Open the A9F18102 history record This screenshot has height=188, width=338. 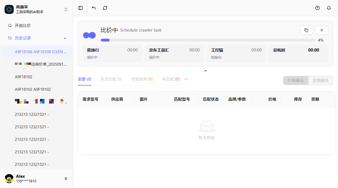(x=23, y=77)
